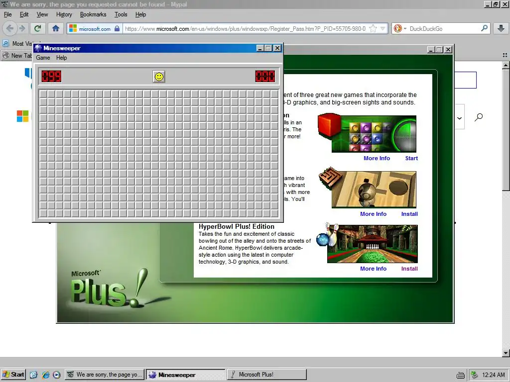Click the mine counter display showing 099
The image size is (510, 382).
51,77
